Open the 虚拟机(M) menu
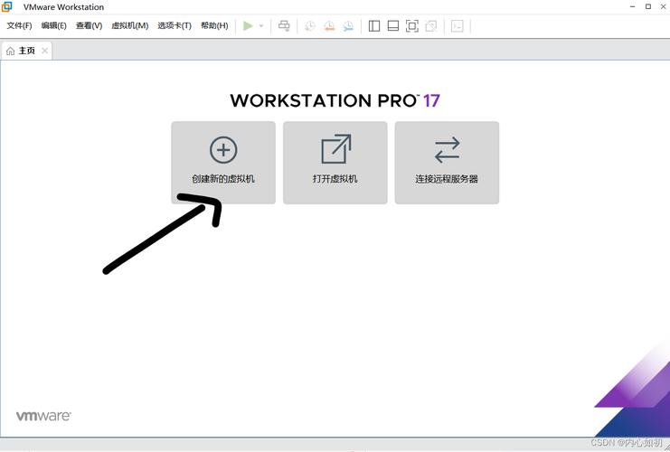The width and height of the screenshot is (670, 452). pyautogui.click(x=130, y=25)
